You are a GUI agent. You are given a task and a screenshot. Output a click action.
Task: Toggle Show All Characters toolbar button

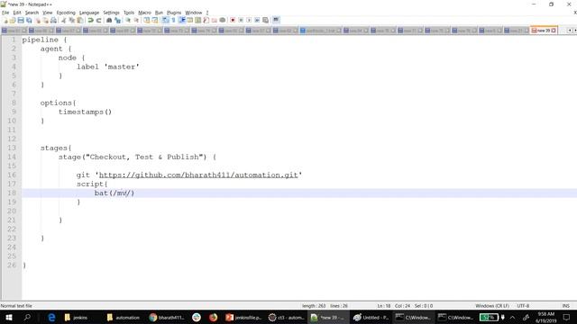pyautogui.click(x=173, y=20)
